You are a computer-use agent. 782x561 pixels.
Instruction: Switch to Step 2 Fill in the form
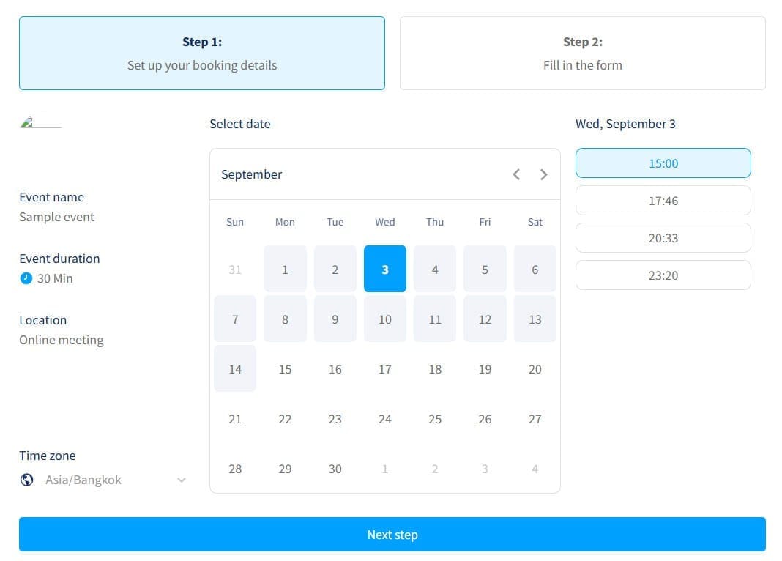point(582,53)
